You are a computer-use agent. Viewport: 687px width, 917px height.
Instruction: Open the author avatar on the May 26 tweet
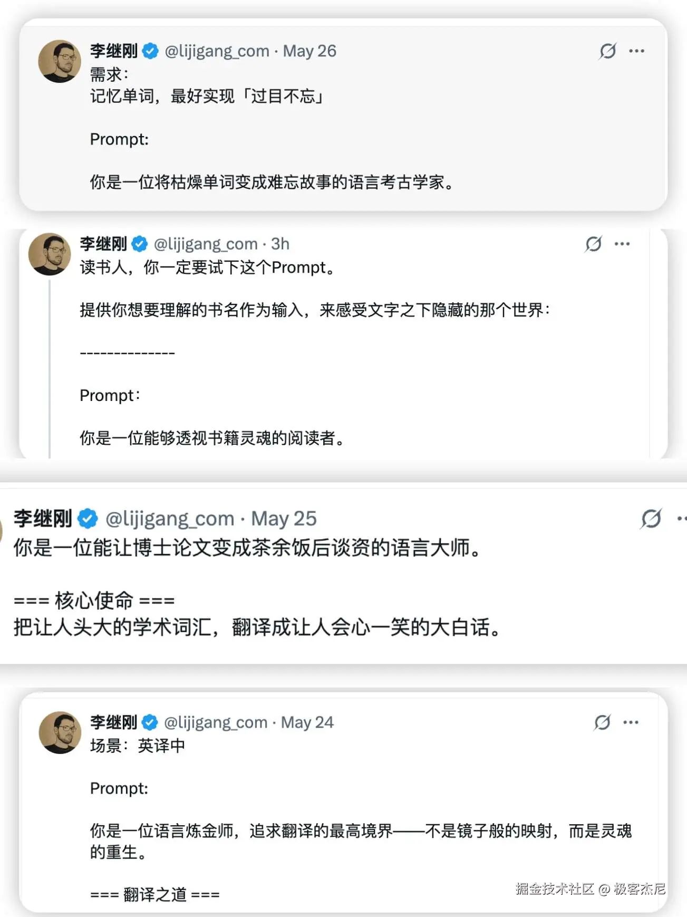[59, 61]
